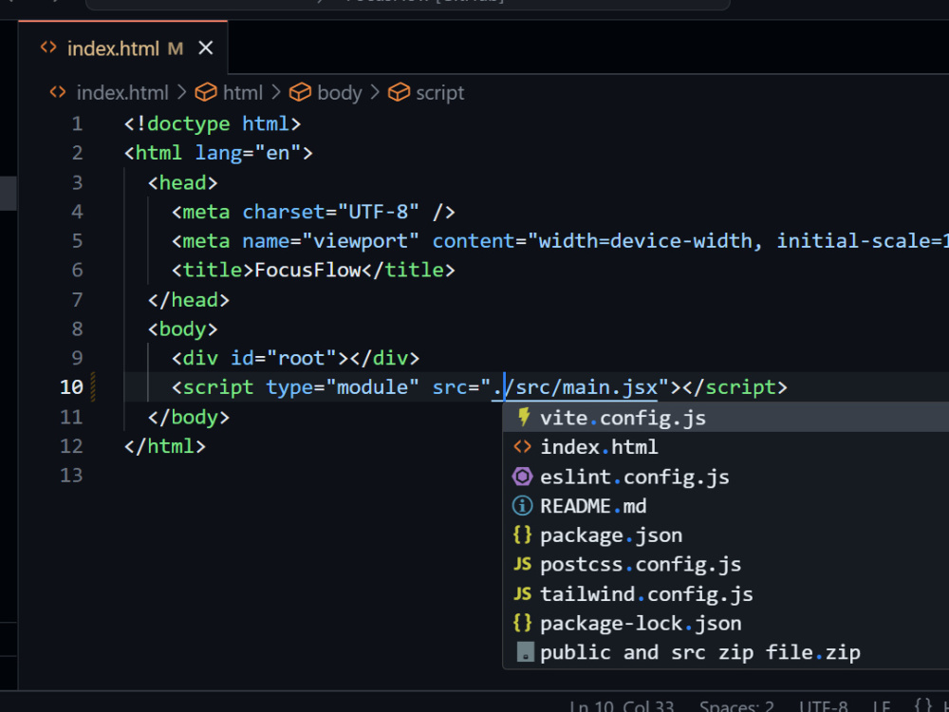Click the tailwind JS file icon
The height and width of the screenshot is (712, 949).
(522, 594)
